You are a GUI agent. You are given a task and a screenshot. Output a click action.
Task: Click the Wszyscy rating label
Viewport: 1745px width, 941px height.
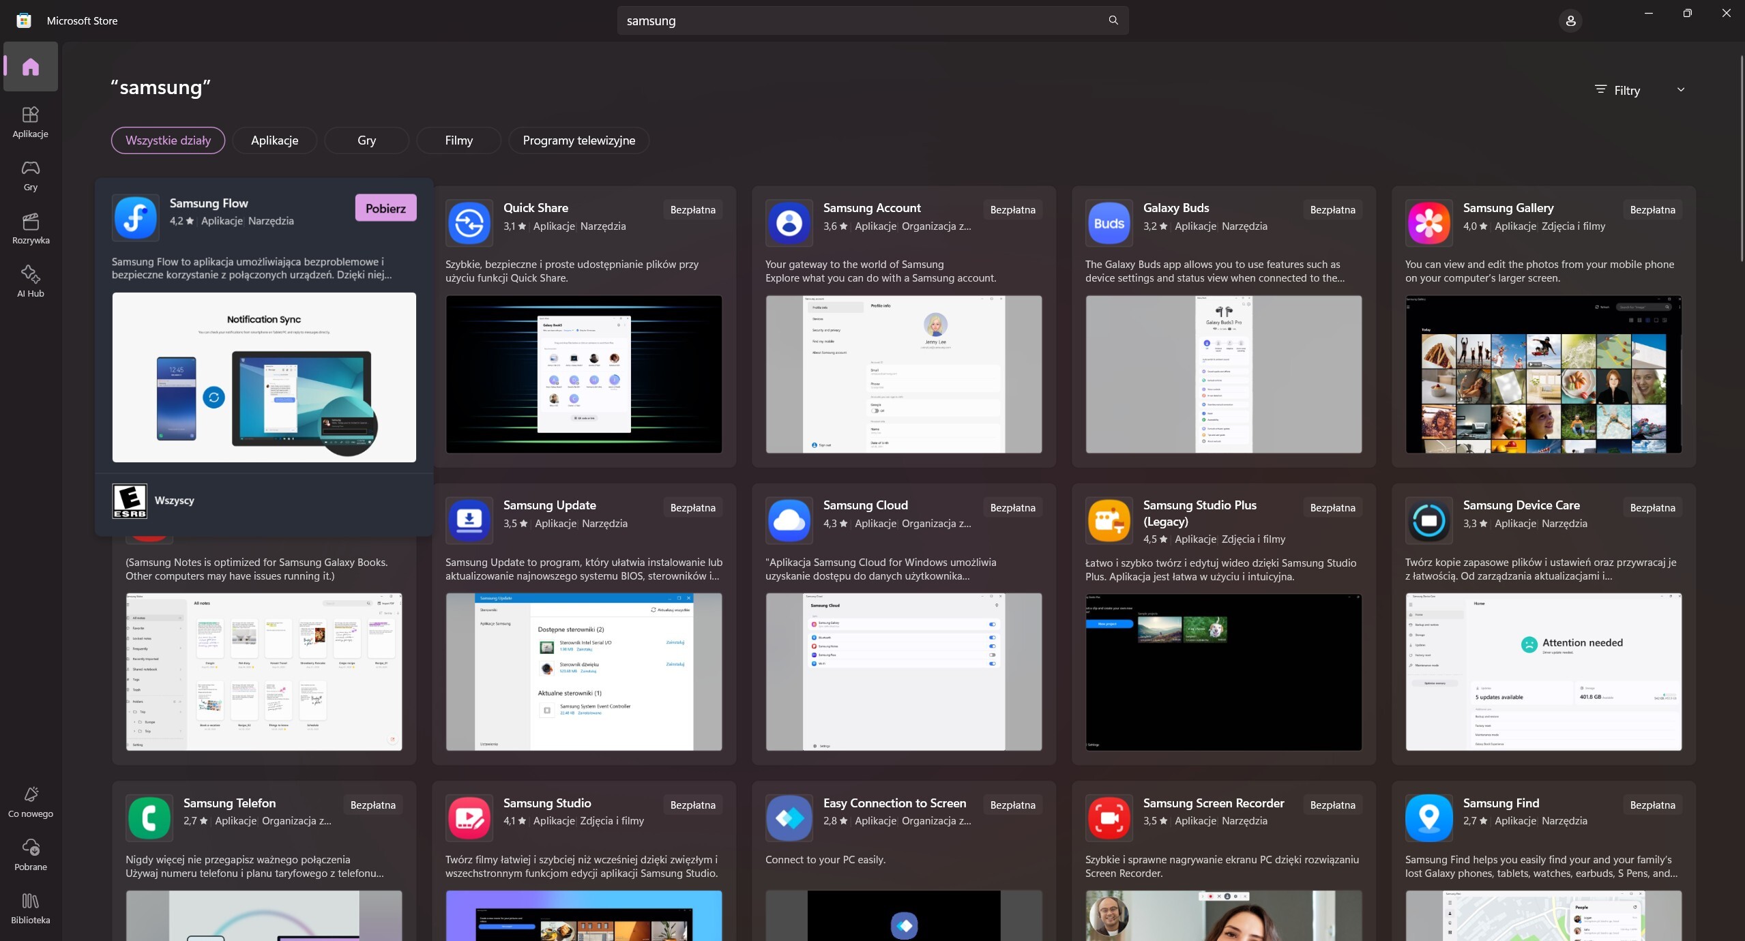[x=175, y=501]
